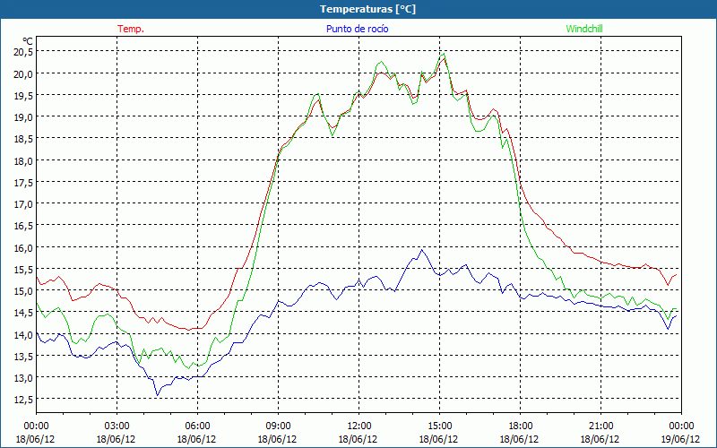Click the 14,0 y-axis value
The image size is (717, 448).
[23, 334]
